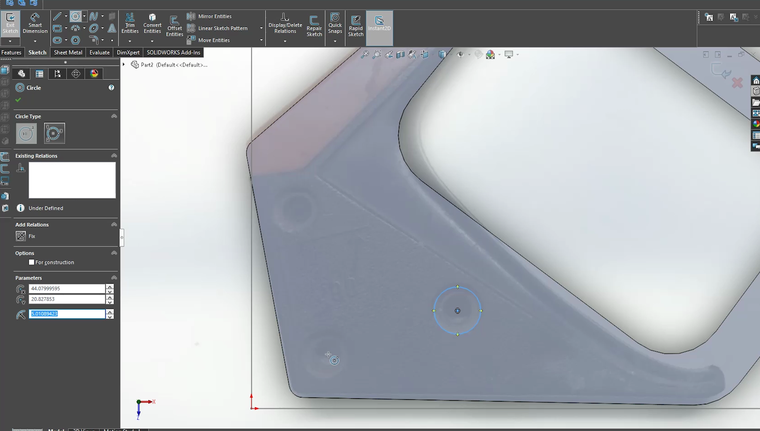Open the DimXpertManager crosshair tab
Screen dimensions: 760x431
tap(76, 74)
